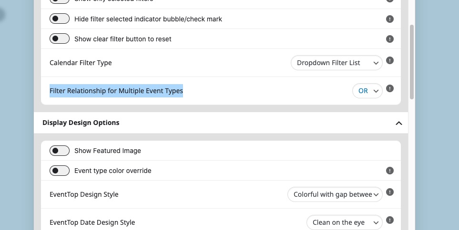The height and width of the screenshot is (230, 459).
Task: Click info icon for Hide filter selected indicator
Action: pos(389,19)
